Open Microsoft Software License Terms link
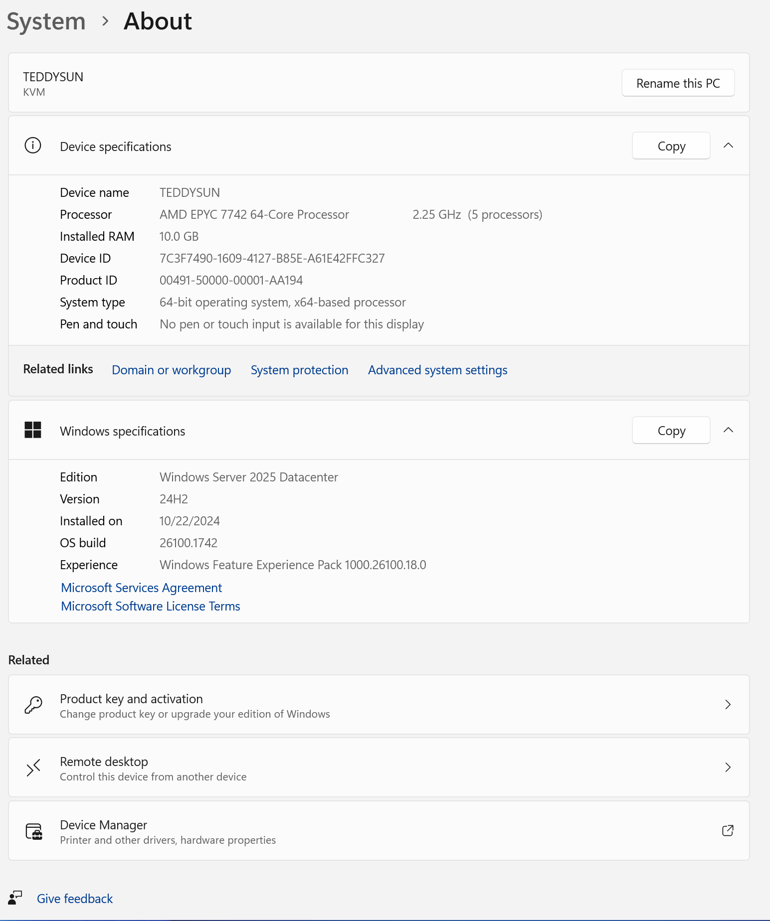 151,607
